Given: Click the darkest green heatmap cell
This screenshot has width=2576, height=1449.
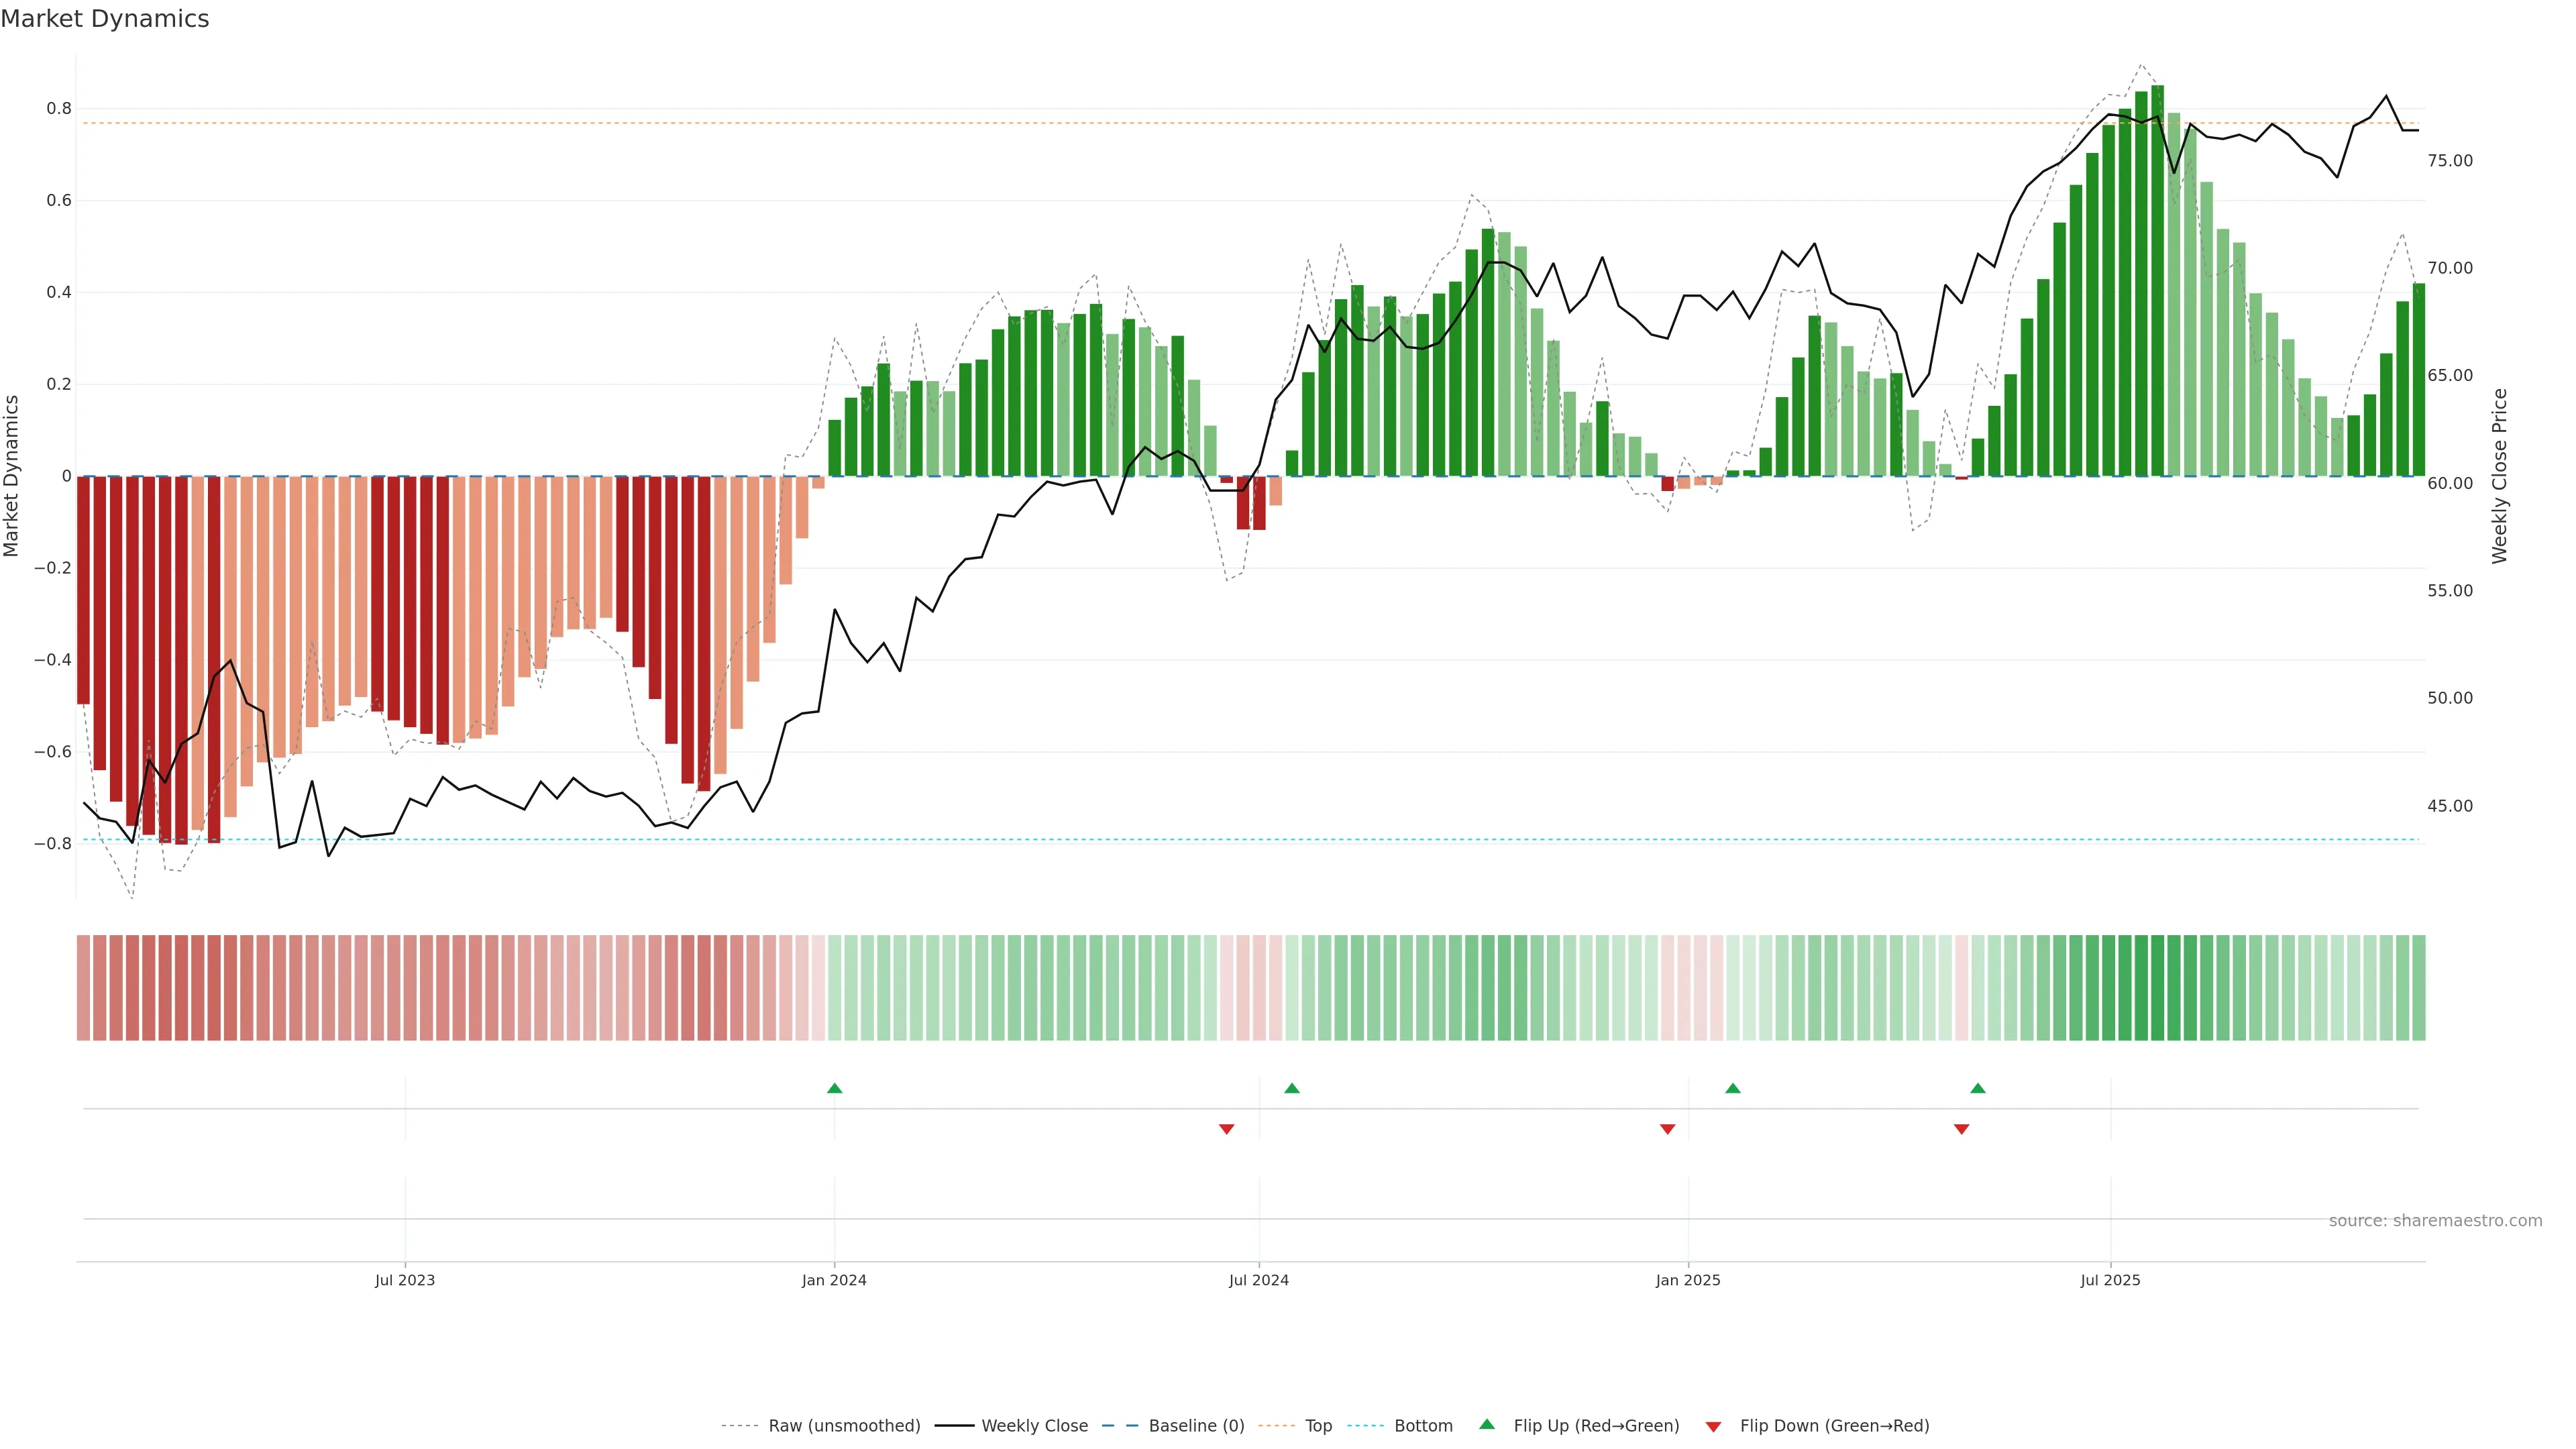Looking at the screenshot, I should pos(2157,987).
